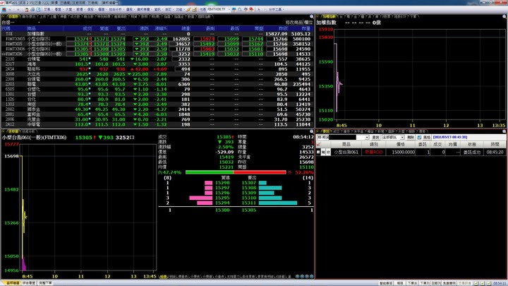Click the 查詢 button in order panel

(x=375, y=138)
